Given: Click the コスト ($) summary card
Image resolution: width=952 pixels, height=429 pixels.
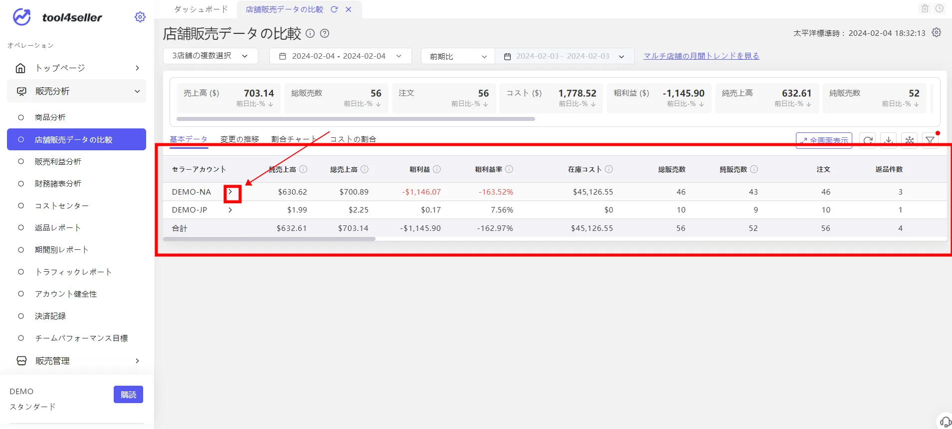Looking at the screenshot, I should click(x=552, y=98).
